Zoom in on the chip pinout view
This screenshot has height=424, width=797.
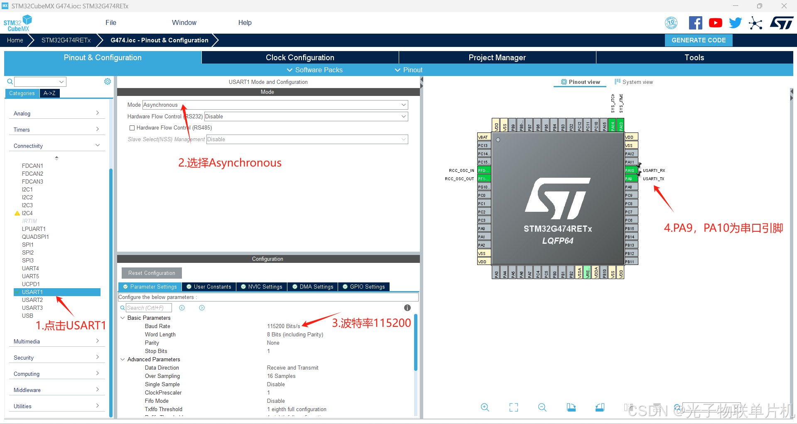pos(485,407)
